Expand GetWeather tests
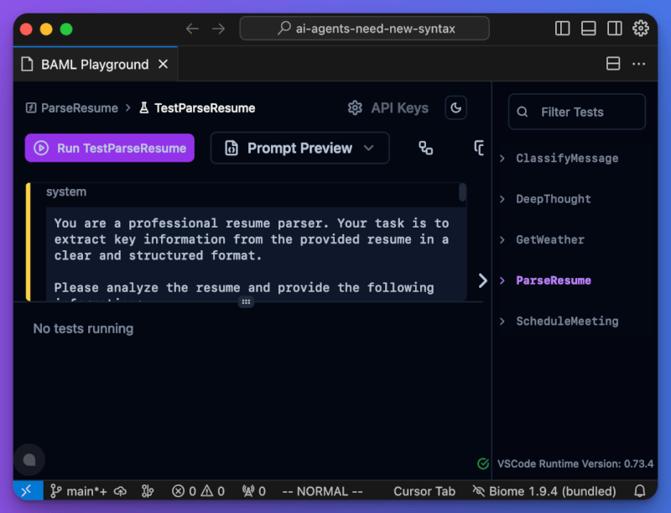Viewport: 671px width, 513px height. [502, 240]
